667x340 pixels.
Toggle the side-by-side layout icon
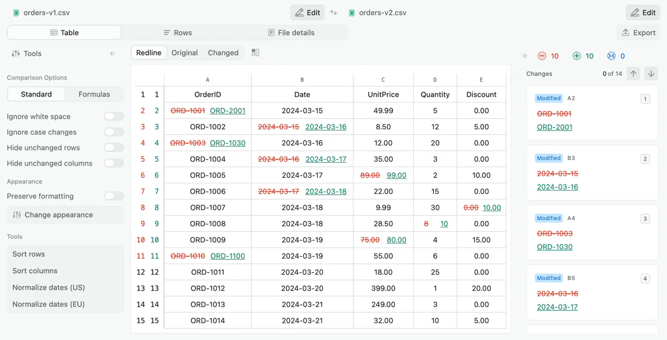(x=255, y=52)
